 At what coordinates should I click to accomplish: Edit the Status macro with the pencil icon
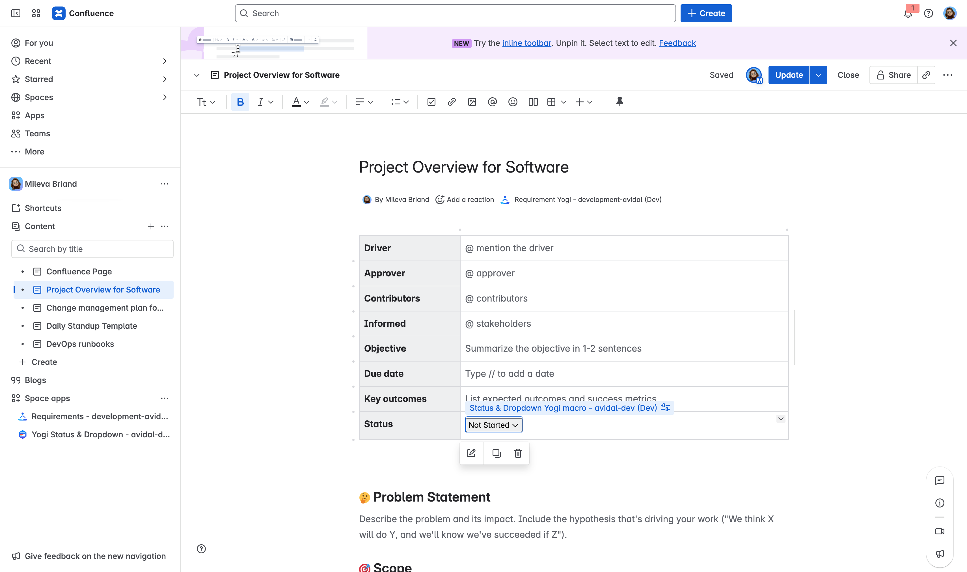tap(471, 453)
